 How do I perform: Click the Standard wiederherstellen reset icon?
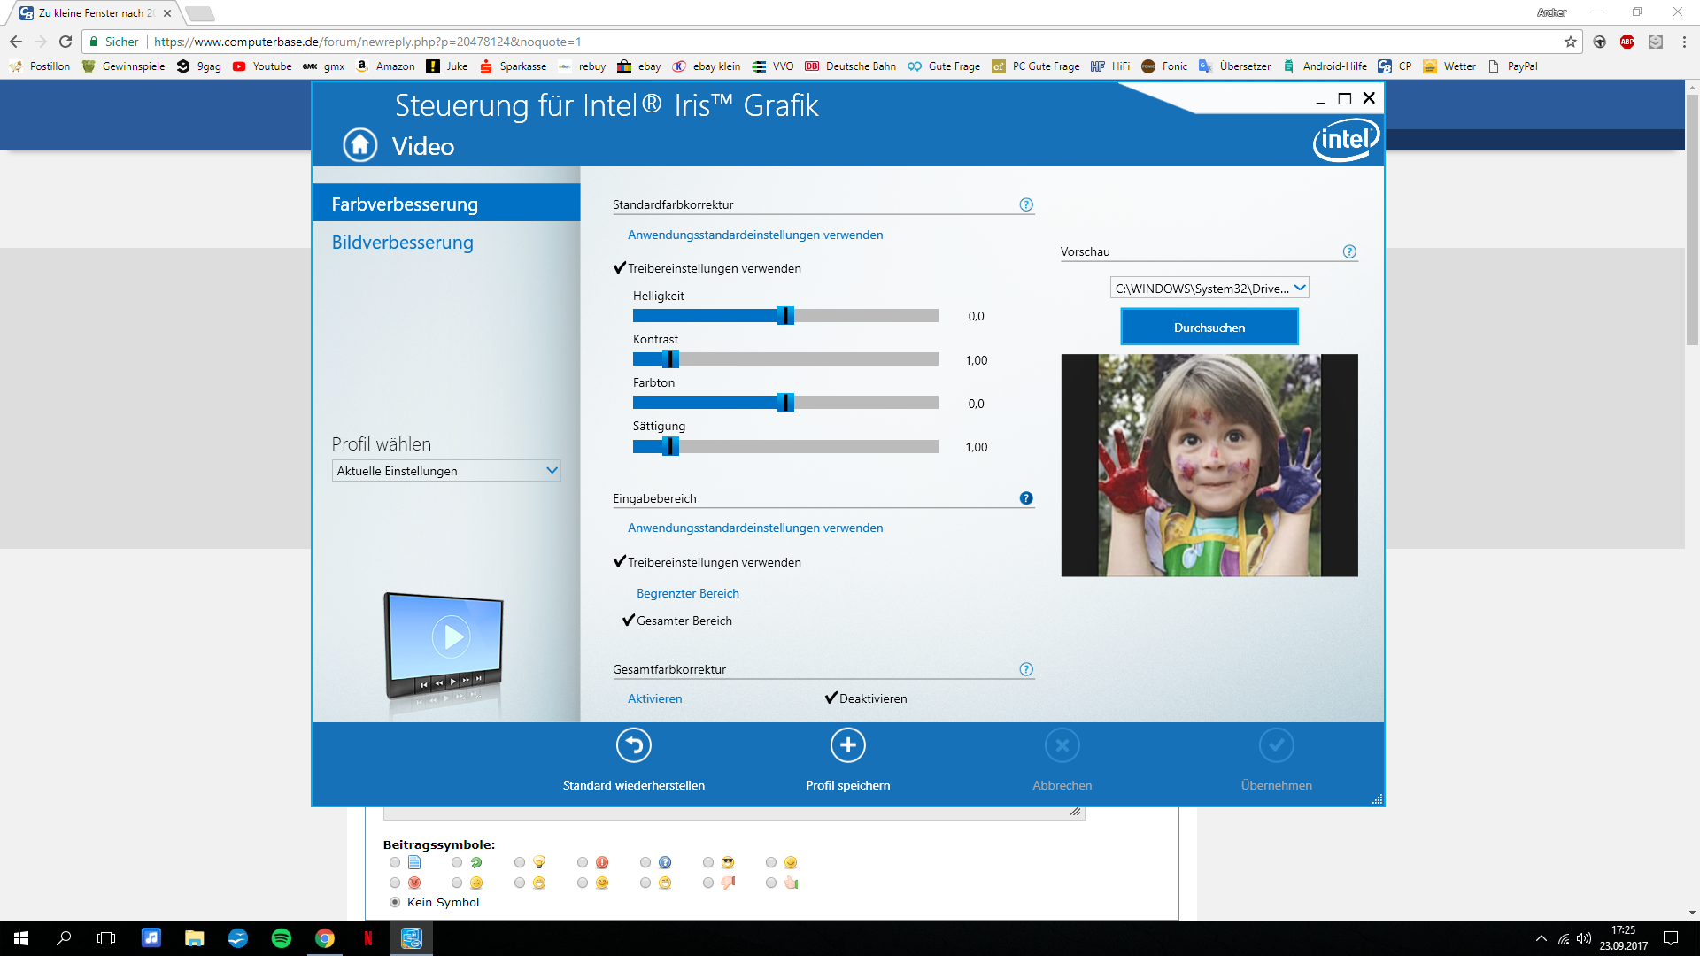634,745
